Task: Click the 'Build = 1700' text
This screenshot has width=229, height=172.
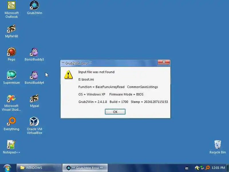Action: (119, 102)
